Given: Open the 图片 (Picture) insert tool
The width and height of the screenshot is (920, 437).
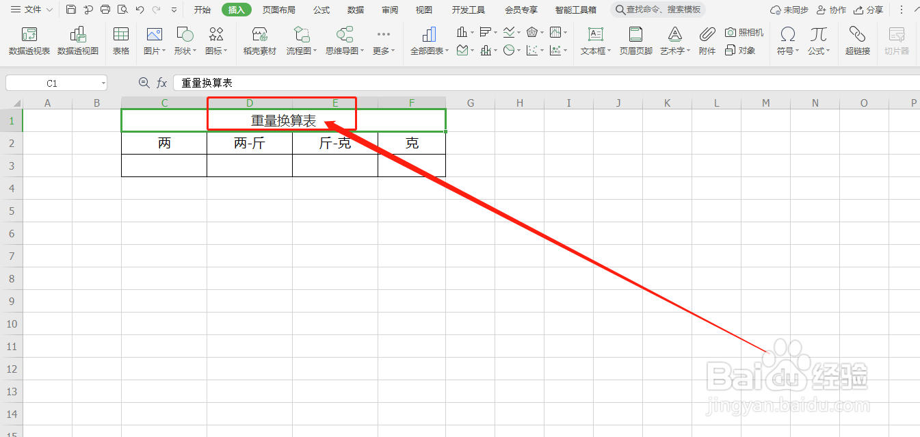Looking at the screenshot, I should coord(154,41).
